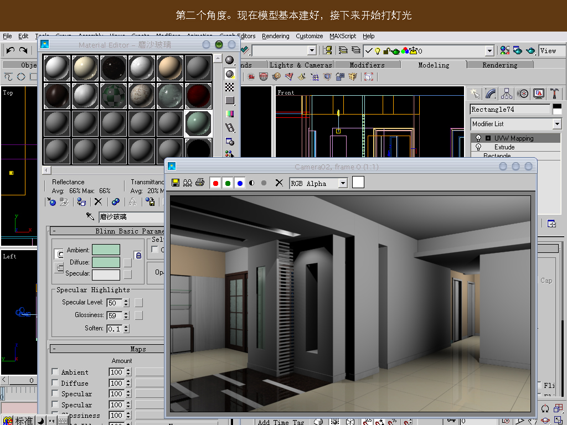The width and height of the screenshot is (567, 425).
Task: Save the rendered bitmap with the disk icon
Action: pos(176,183)
